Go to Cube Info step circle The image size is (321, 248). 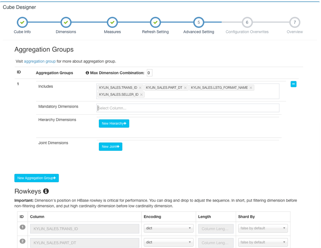tap(22, 23)
